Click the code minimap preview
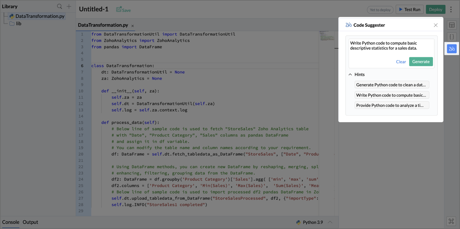 (x=326, y=36)
